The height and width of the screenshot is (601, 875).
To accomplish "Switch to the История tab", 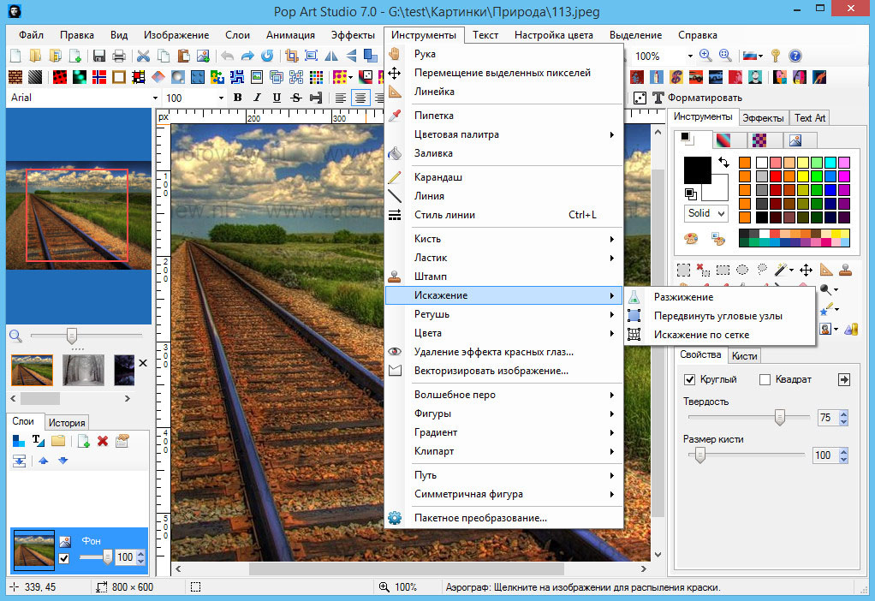I will (x=66, y=422).
